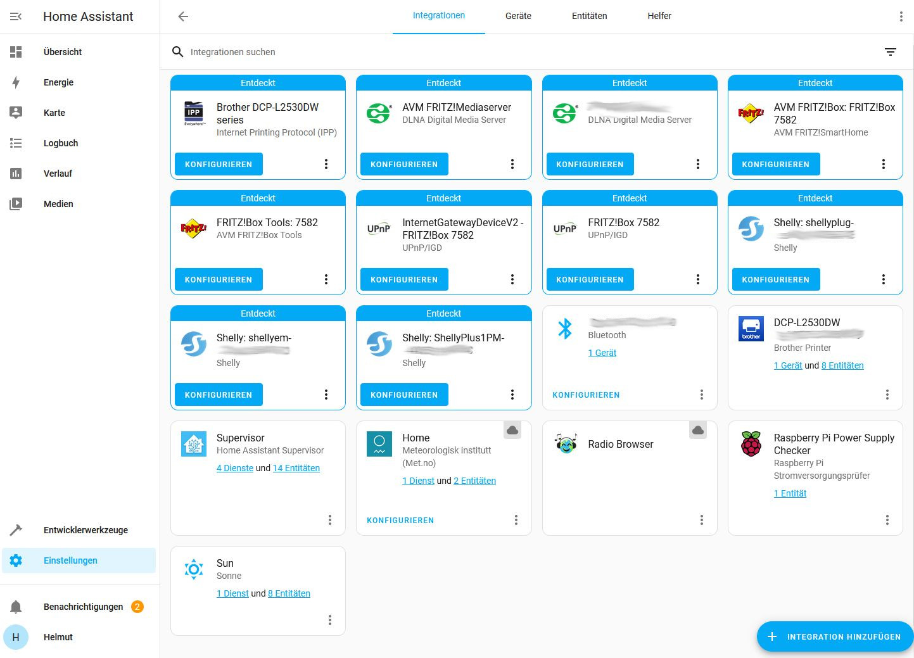Open options menu for AVM FRITZ!Box SmartHome
Screen dimensions: 914x658
pos(884,164)
